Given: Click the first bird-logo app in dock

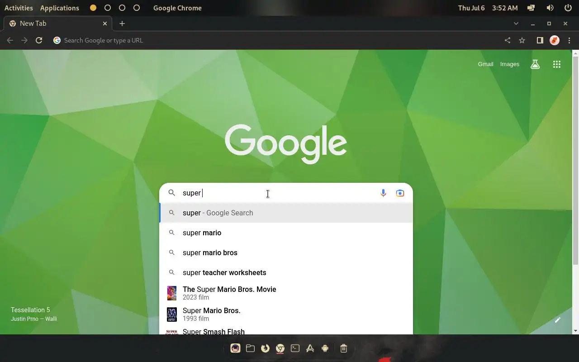Looking at the screenshot, I should pyautogui.click(x=235, y=348).
